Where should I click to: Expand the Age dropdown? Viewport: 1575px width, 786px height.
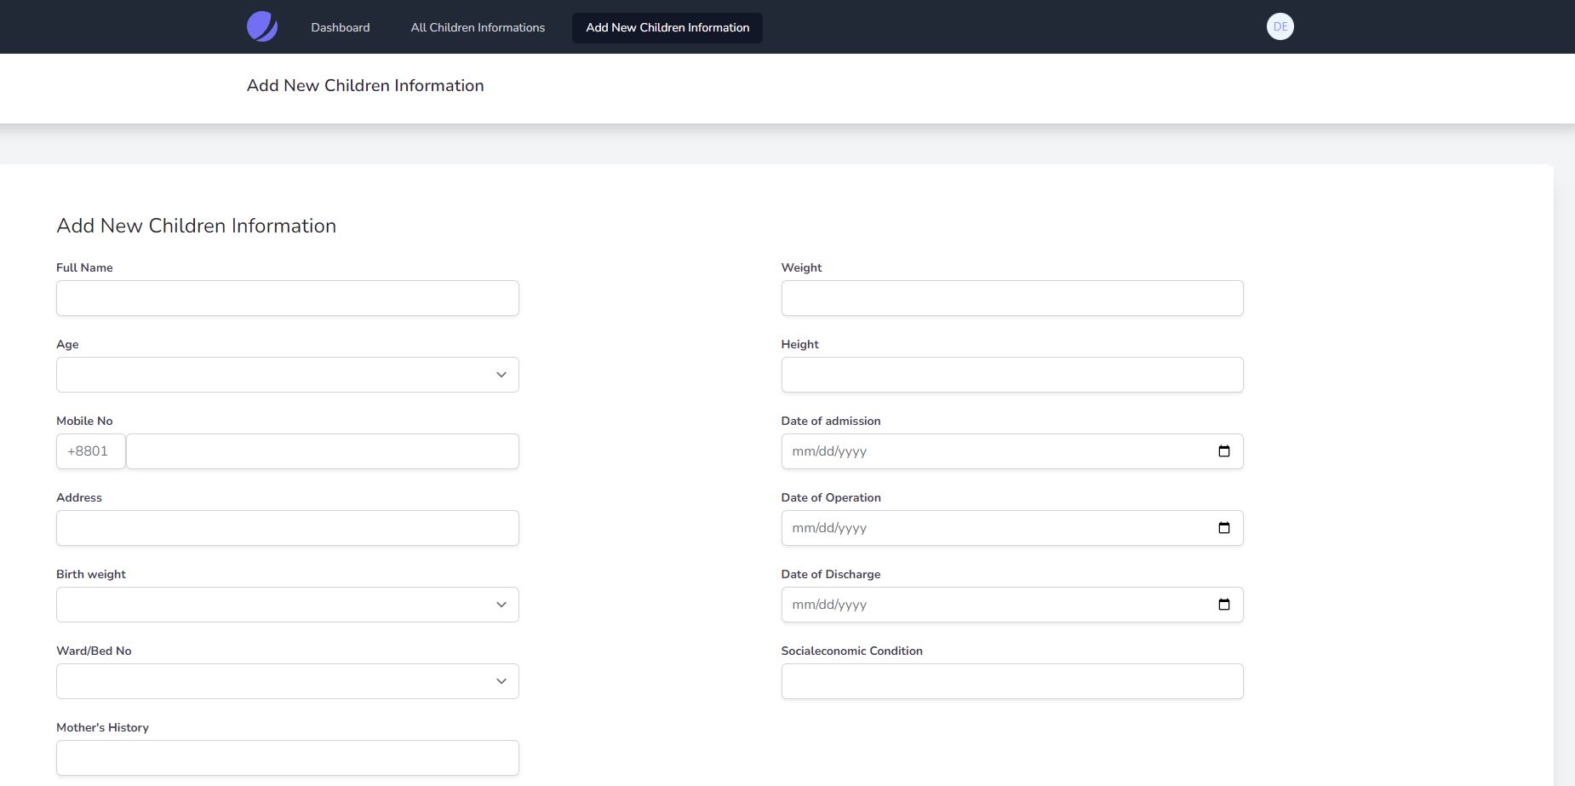coord(288,375)
